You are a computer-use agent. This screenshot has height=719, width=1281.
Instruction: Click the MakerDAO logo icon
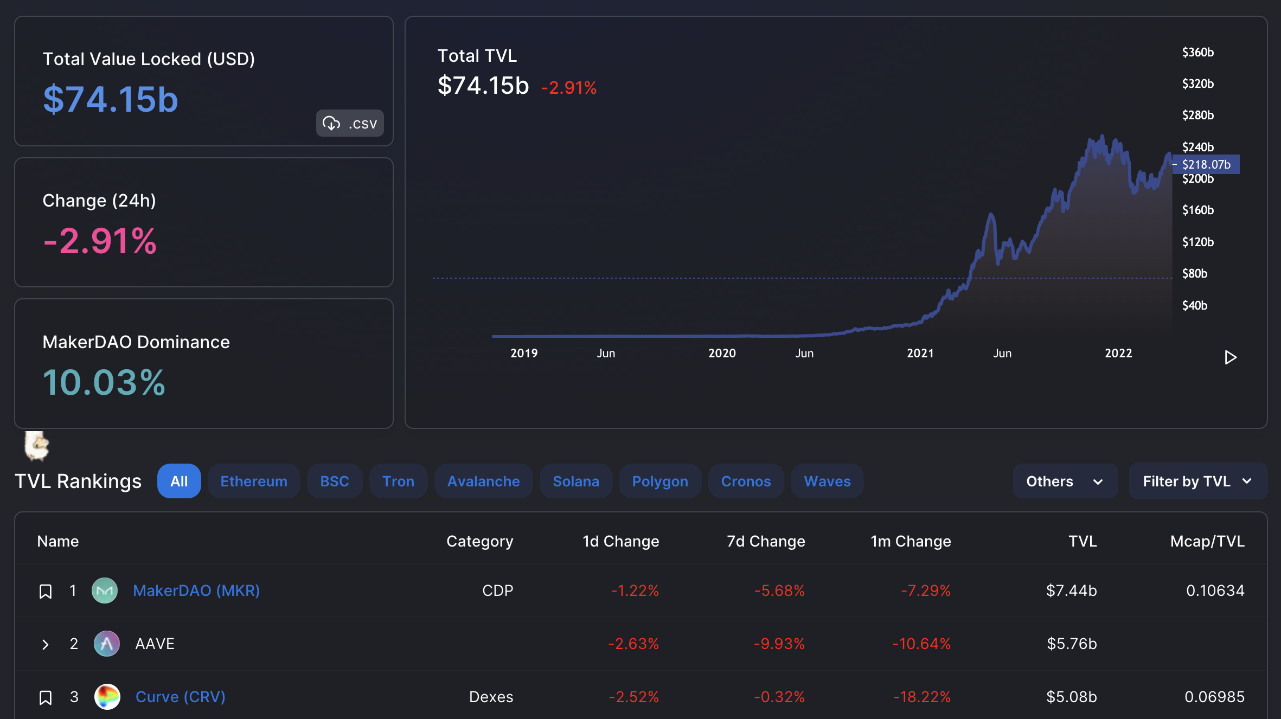(105, 590)
